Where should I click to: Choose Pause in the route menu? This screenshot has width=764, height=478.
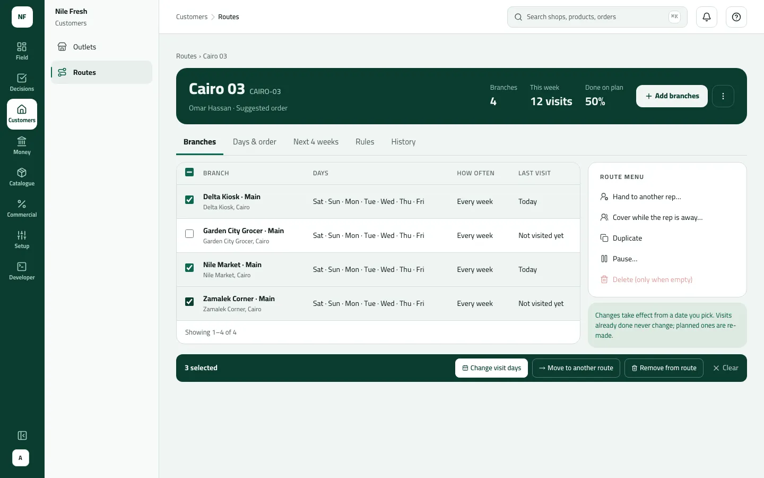667,259
